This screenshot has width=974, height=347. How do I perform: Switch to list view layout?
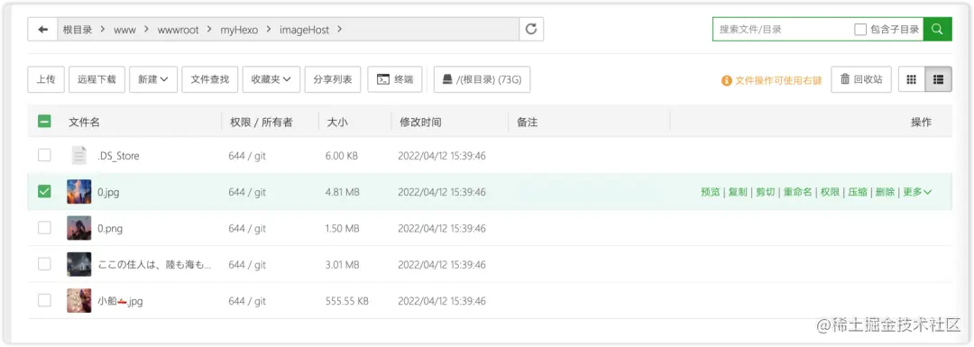pos(939,79)
